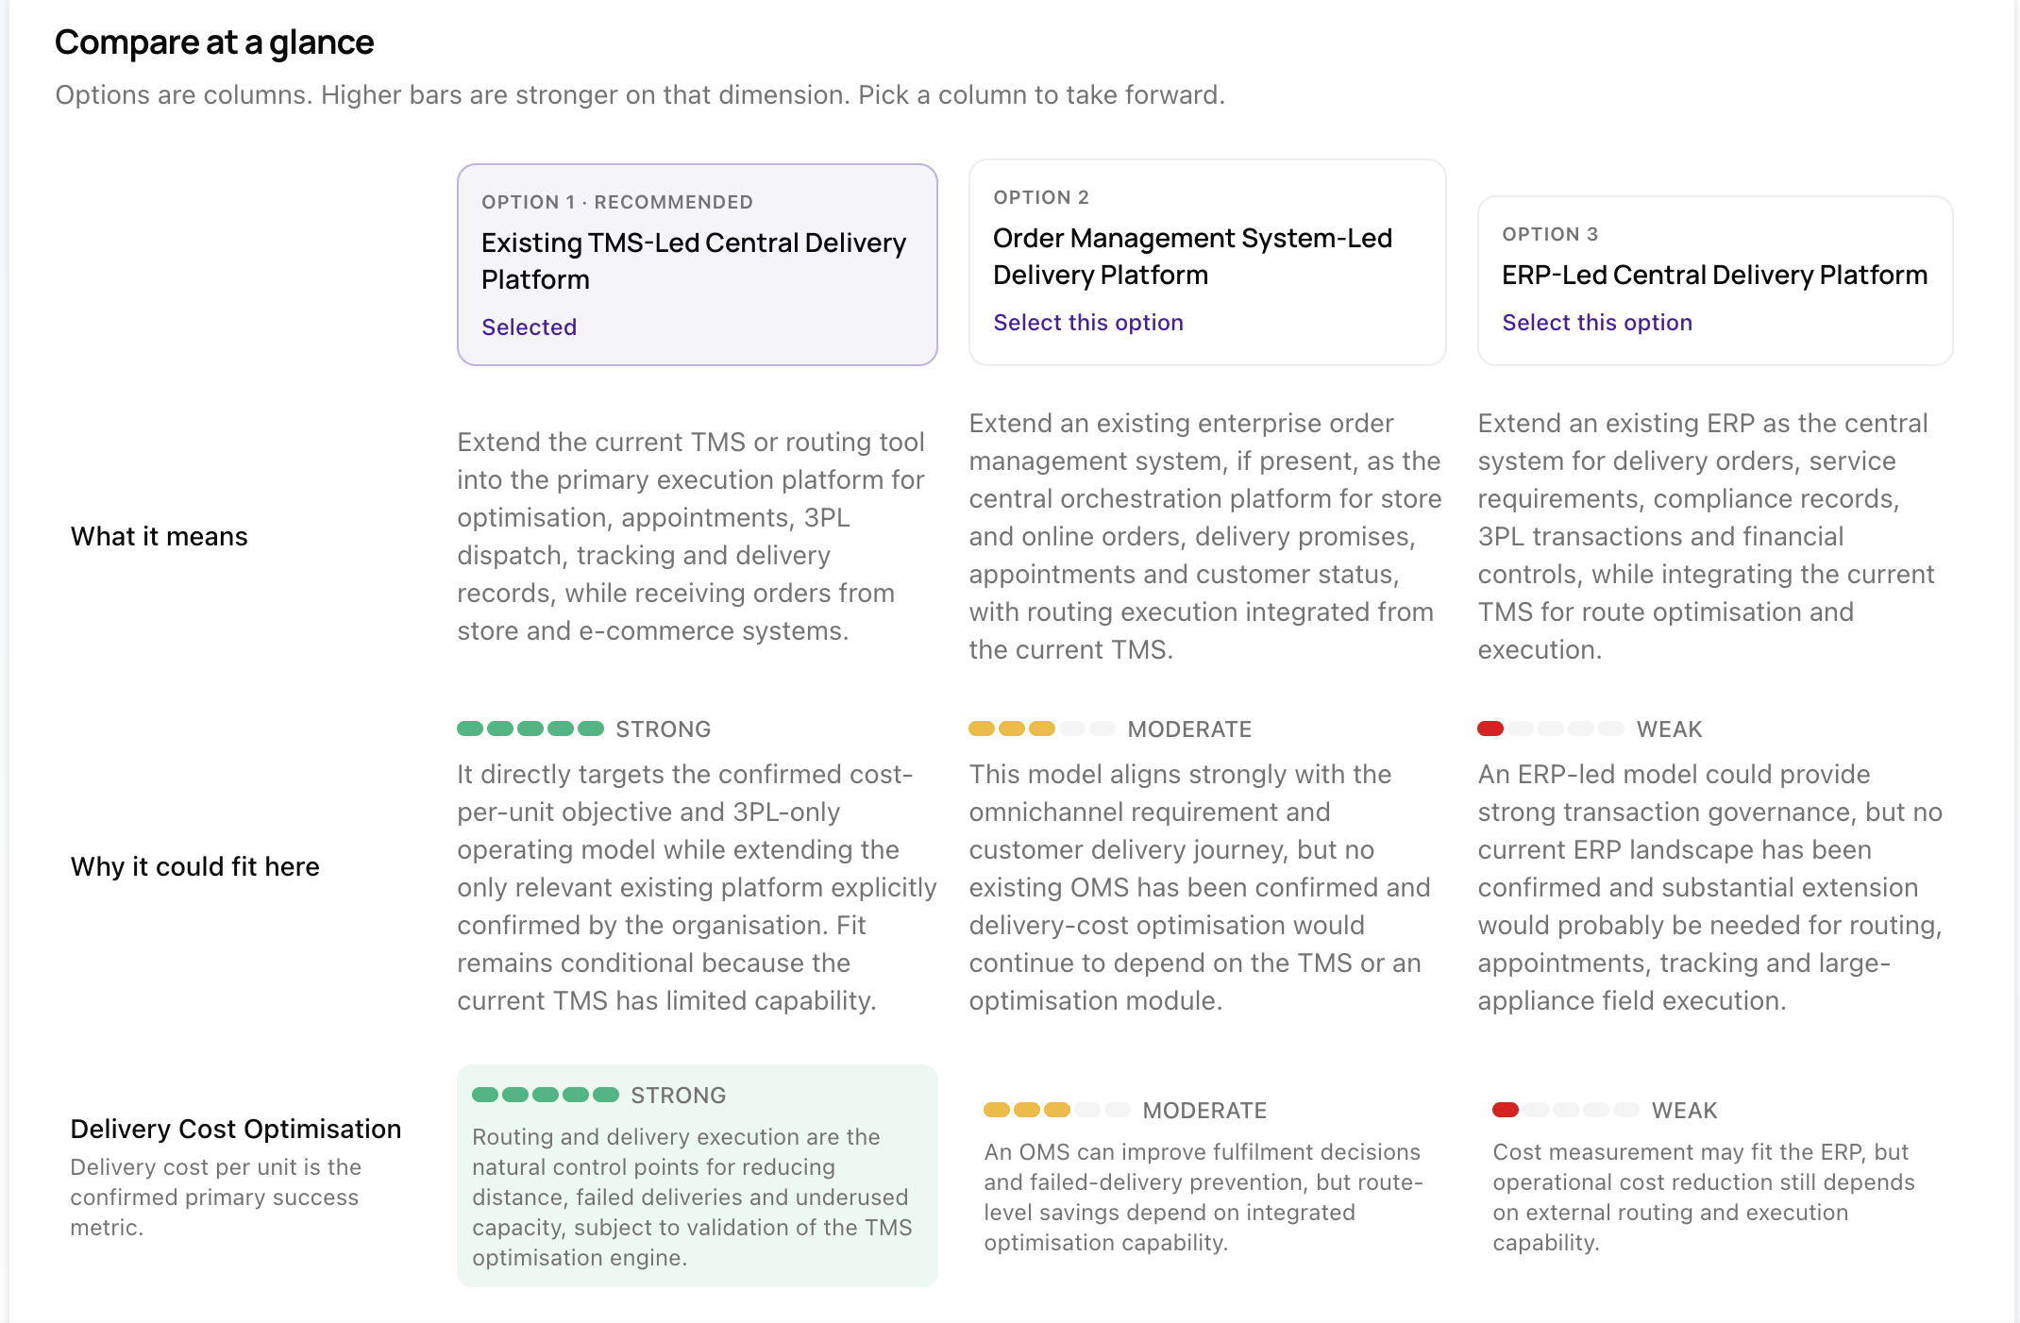2020x1323 pixels.
Task: Select the Existing TMS-Led Central Delivery Platform card
Action: [697, 264]
